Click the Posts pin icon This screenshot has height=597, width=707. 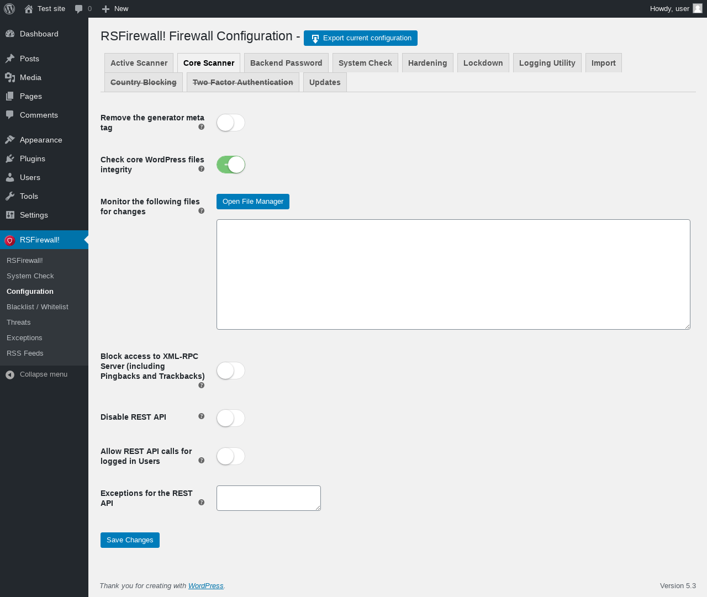click(x=10, y=59)
